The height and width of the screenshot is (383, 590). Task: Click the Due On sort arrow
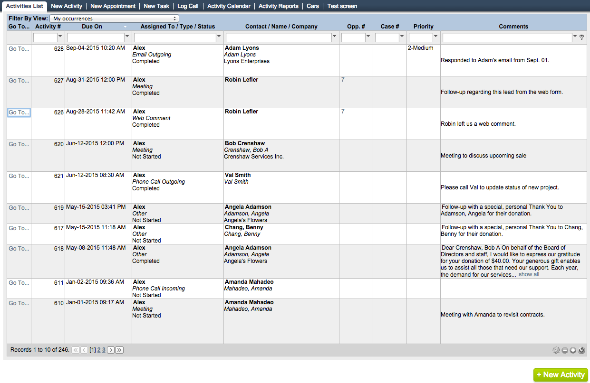click(x=125, y=27)
